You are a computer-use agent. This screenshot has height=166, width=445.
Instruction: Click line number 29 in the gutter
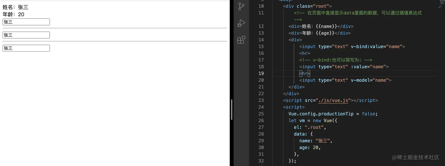(261, 141)
